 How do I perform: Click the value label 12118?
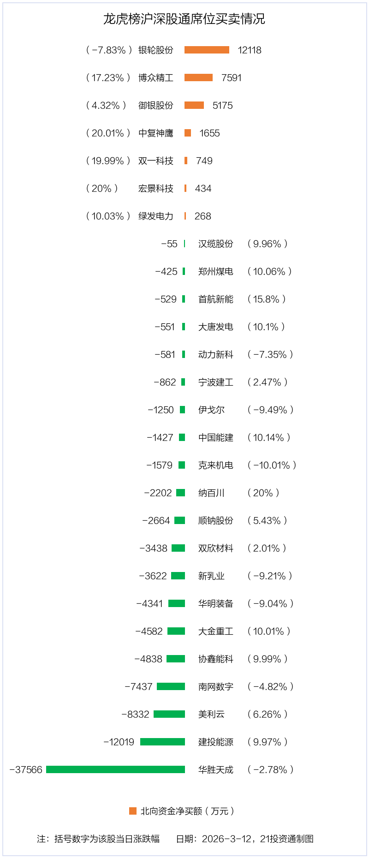tap(250, 50)
